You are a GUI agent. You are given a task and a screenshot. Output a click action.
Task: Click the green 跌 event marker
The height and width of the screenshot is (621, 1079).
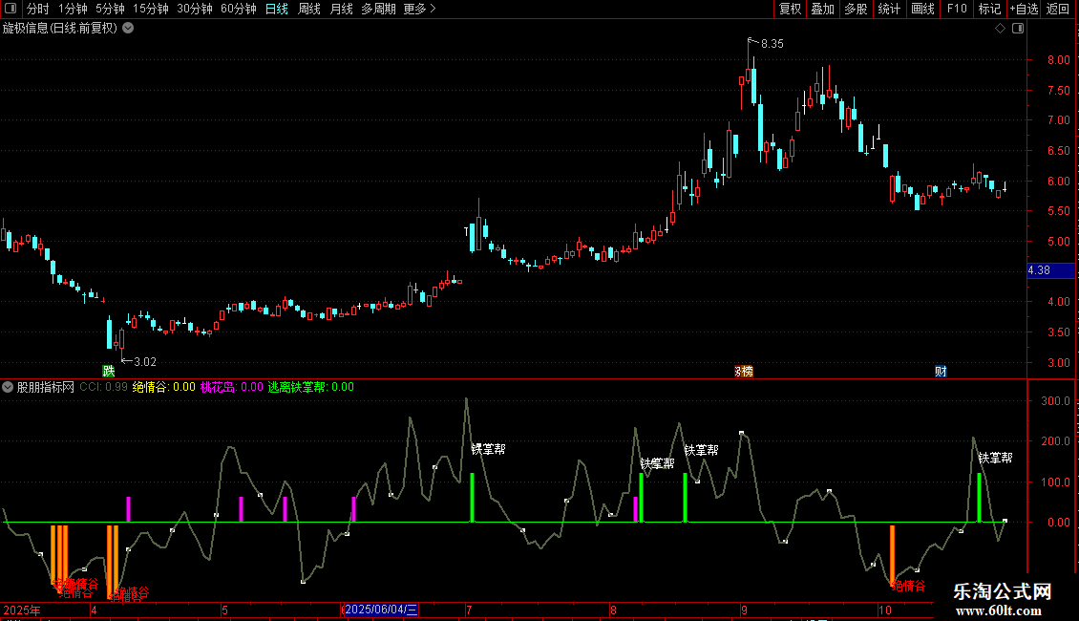tap(108, 371)
